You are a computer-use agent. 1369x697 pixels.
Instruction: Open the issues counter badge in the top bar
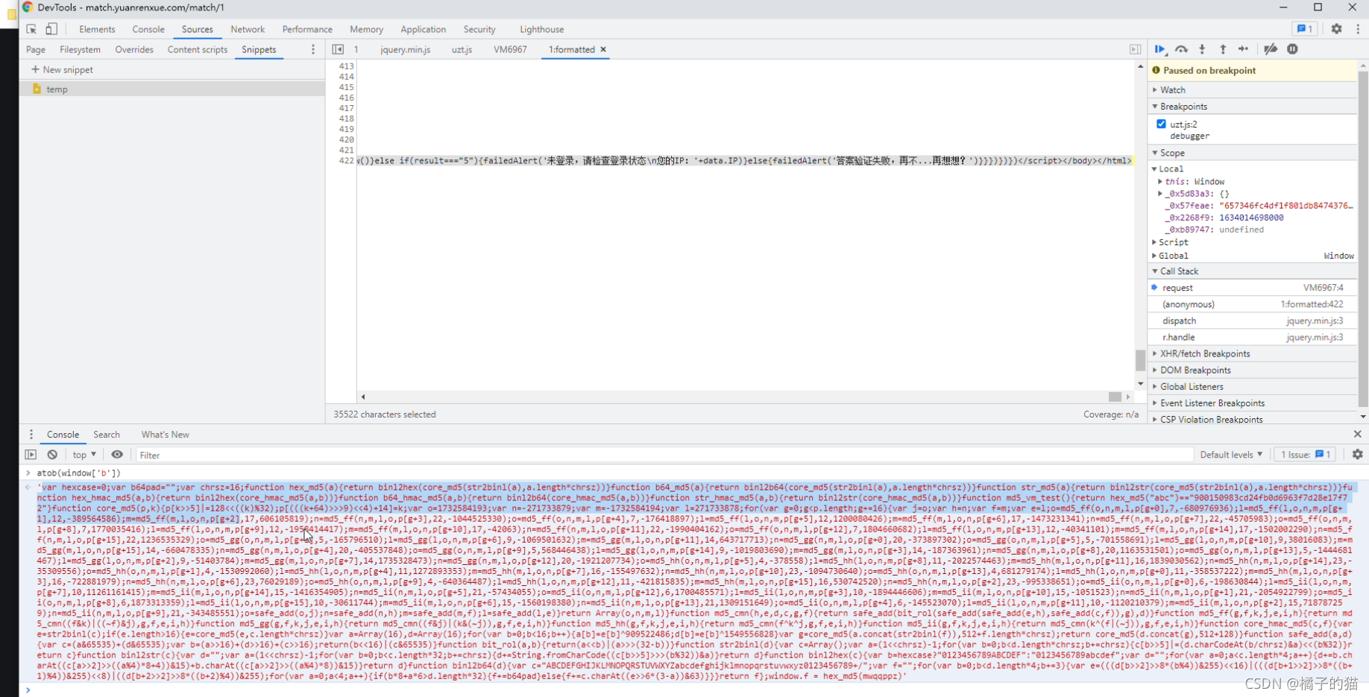point(1305,29)
